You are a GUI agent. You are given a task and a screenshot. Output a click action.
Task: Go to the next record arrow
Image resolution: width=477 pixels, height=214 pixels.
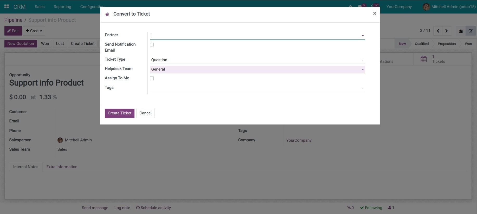pos(447,31)
